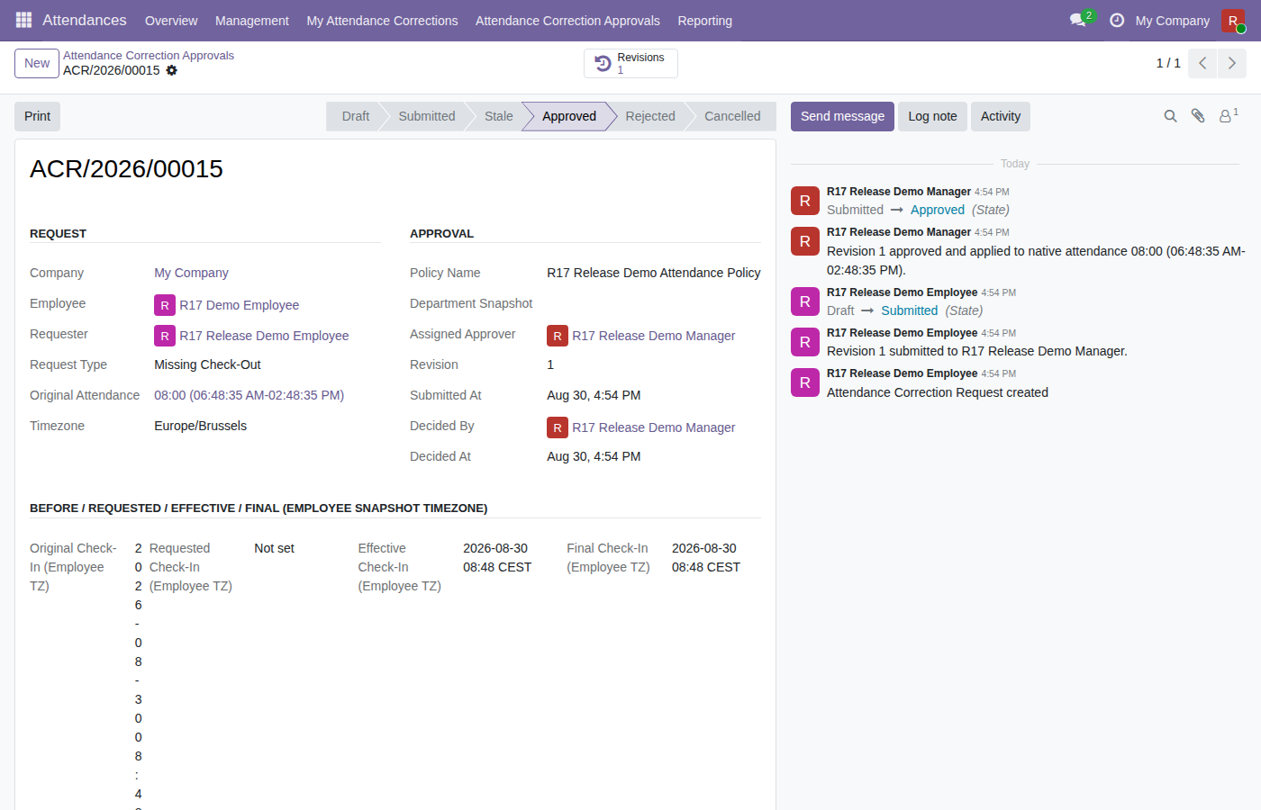The image size is (1261, 810).
Task: Click the Log note button
Action: [932, 116]
